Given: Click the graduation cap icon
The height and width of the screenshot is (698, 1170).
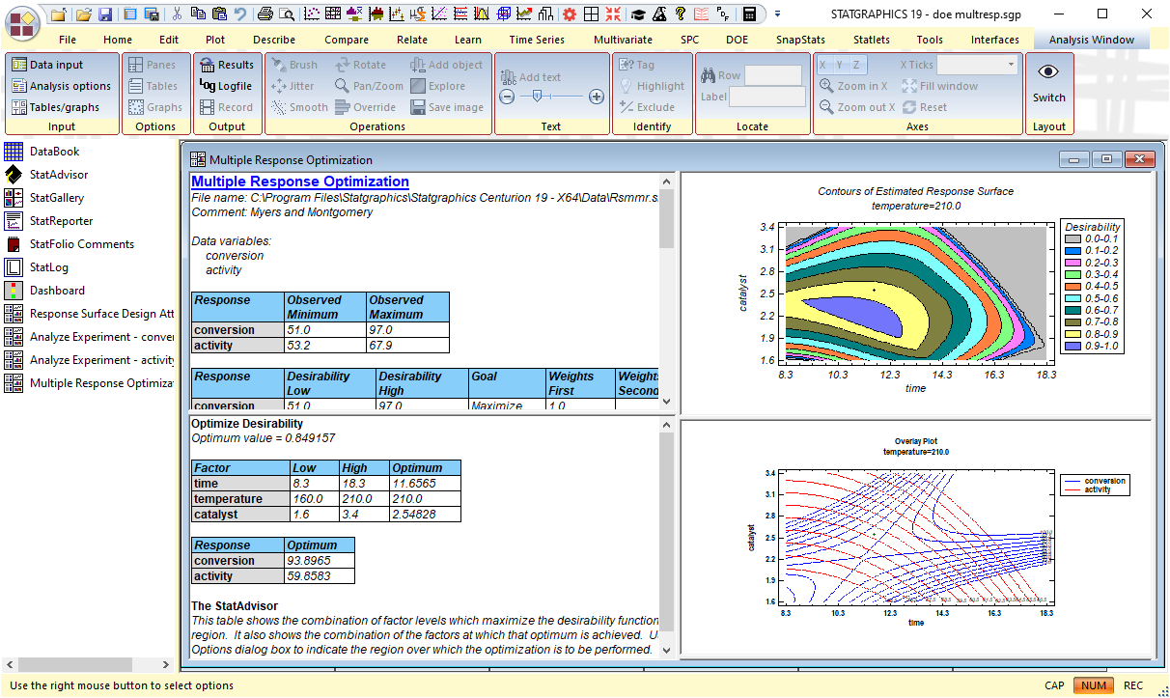Looking at the screenshot, I should 638,14.
